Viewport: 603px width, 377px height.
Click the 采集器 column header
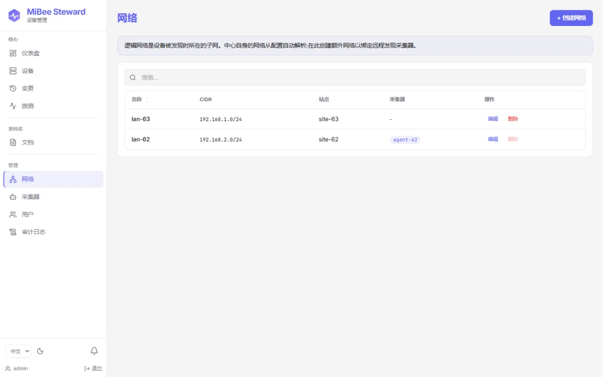397,99
